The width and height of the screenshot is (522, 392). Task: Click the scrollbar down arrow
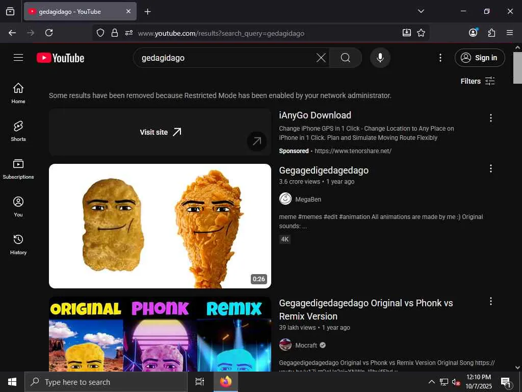(517, 367)
